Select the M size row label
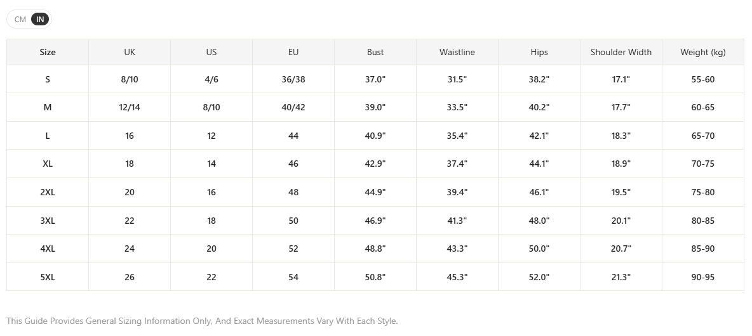Screen dimensions: 752x336 coord(48,107)
